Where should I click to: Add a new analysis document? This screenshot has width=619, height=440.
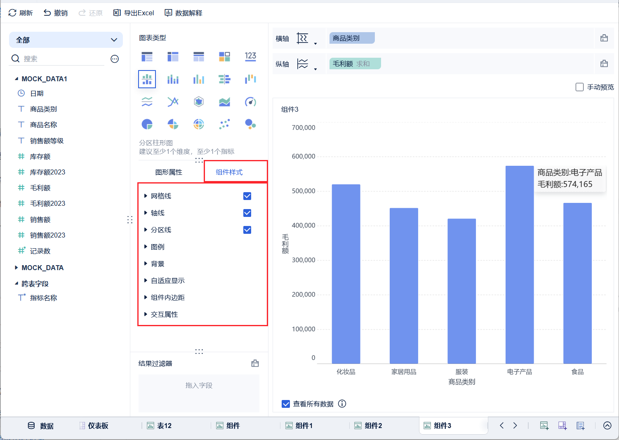581,426
